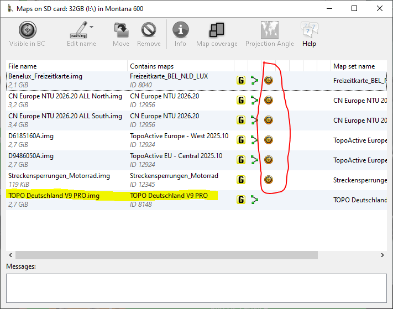
Task: Select file Benelux_Freizeitkarte.img
Action: coord(45,76)
